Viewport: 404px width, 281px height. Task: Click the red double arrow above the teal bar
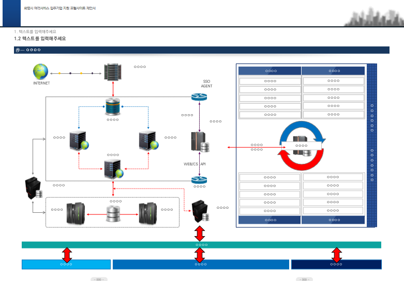coord(200,233)
